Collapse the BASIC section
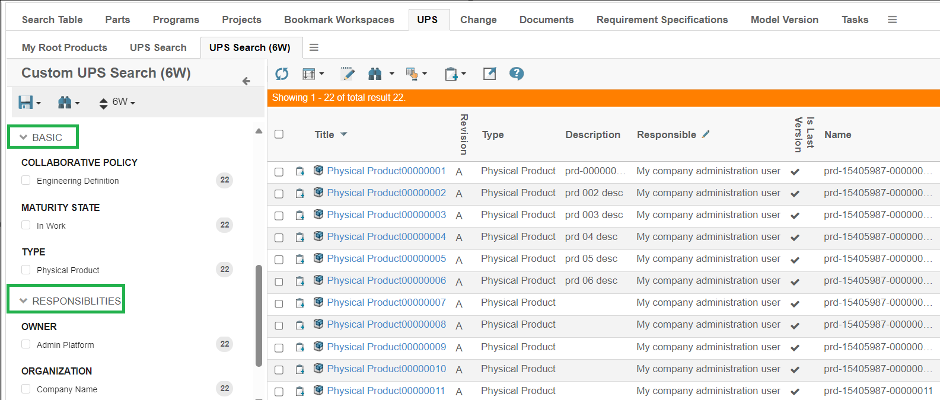 (24, 137)
